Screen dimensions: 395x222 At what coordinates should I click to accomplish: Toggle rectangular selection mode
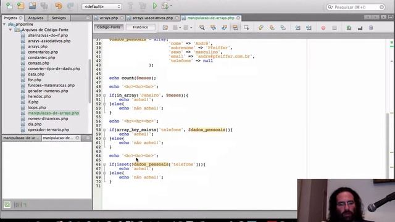click(x=246, y=27)
